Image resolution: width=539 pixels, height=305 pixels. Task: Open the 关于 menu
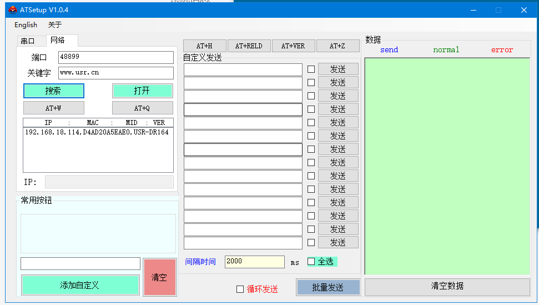[x=55, y=25]
